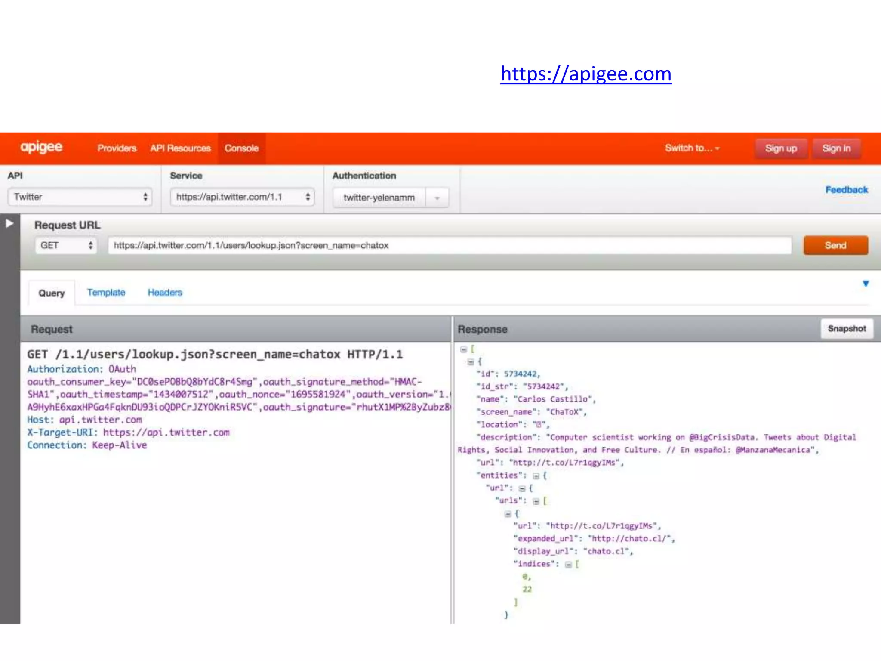The image size is (881, 661).
Task: Click the apigee logo
Action: pyautogui.click(x=41, y=147)
